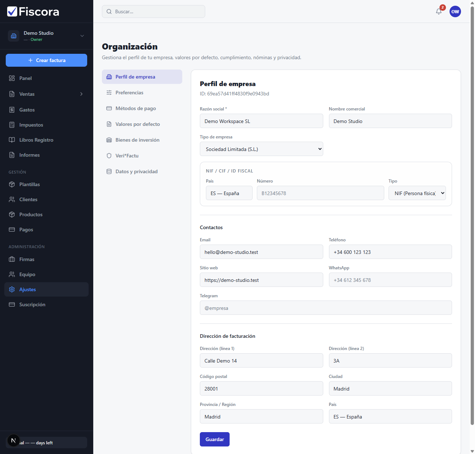Click the Libros Registro book icon
Viewport: 475px width, 454px height.
pos(12,140)
